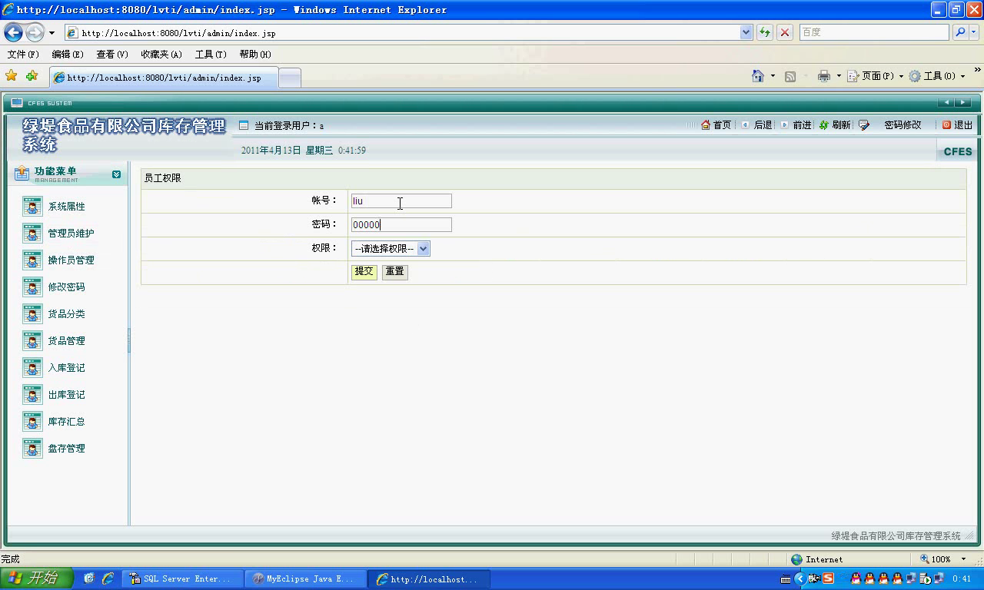
Task: Open the 查看 menu
Action: point(111,55)
